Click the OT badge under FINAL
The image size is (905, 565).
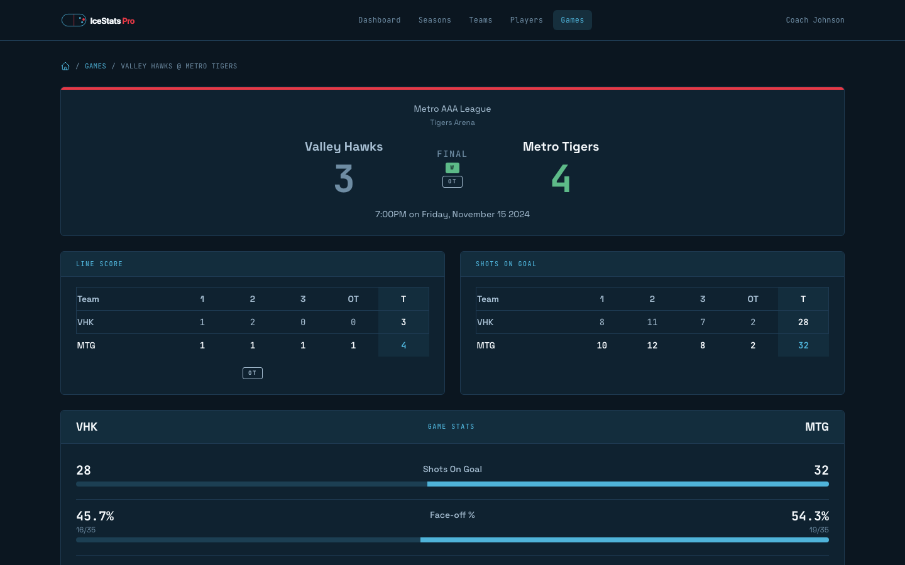[x=452, y=181]
